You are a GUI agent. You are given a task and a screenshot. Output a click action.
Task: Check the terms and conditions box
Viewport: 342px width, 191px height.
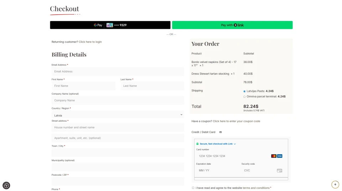193,188
